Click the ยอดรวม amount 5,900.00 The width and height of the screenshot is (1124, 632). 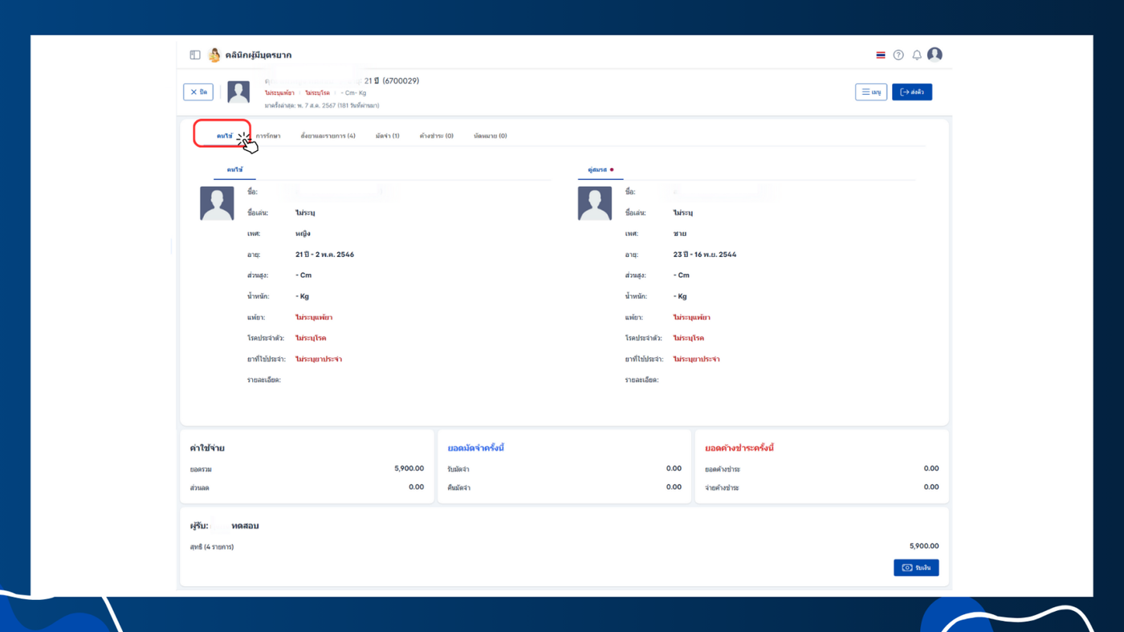pos(409,469)
